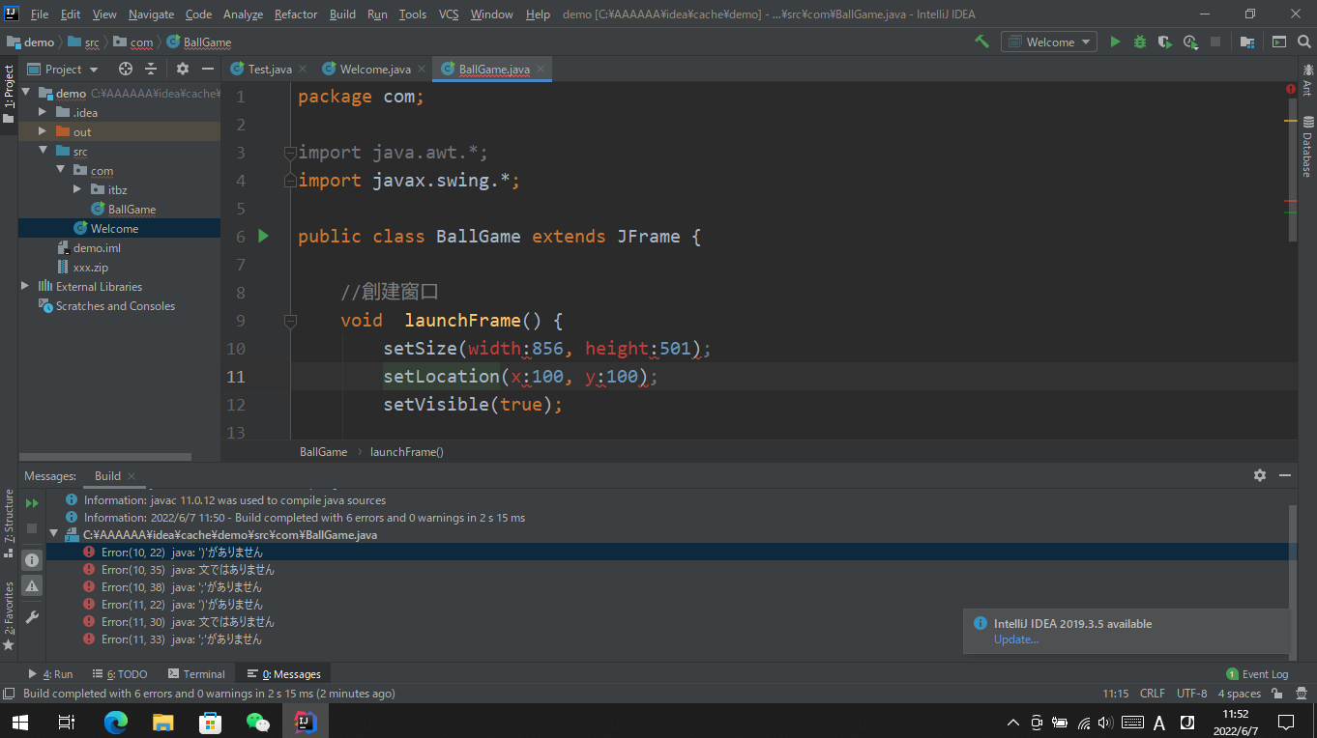The width and height of the screenshot is (1317, 738).
Task: Toggle read-only lock icon in status bar
Action: tap(1278, 694)
